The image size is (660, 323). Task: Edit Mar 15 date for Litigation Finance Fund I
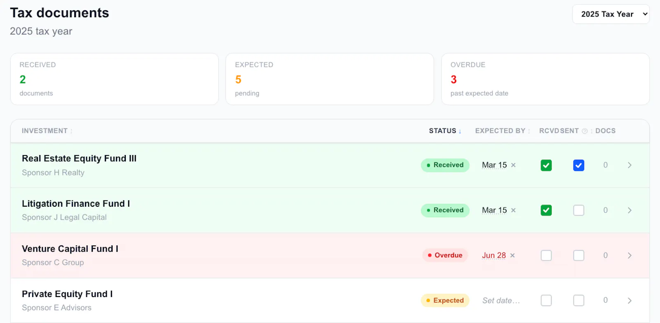coord(494,210)
